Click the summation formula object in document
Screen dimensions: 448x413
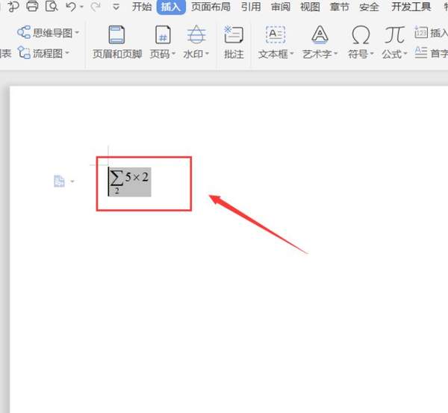[x=129, y=182]
